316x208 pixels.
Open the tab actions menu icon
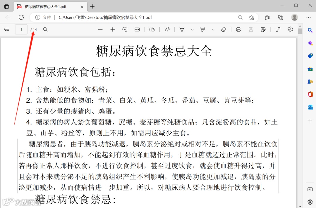pos(6,7)
